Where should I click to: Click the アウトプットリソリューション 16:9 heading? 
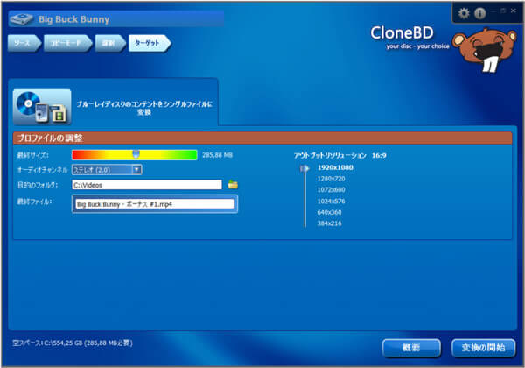pos(340,155)
